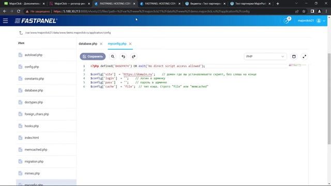Click the https://domain.ru URL in code
Viewport: 331px width, 186px height.
[x=138, y=74]
